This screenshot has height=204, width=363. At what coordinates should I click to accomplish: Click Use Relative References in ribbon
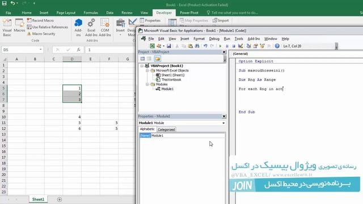coord(48,27)
